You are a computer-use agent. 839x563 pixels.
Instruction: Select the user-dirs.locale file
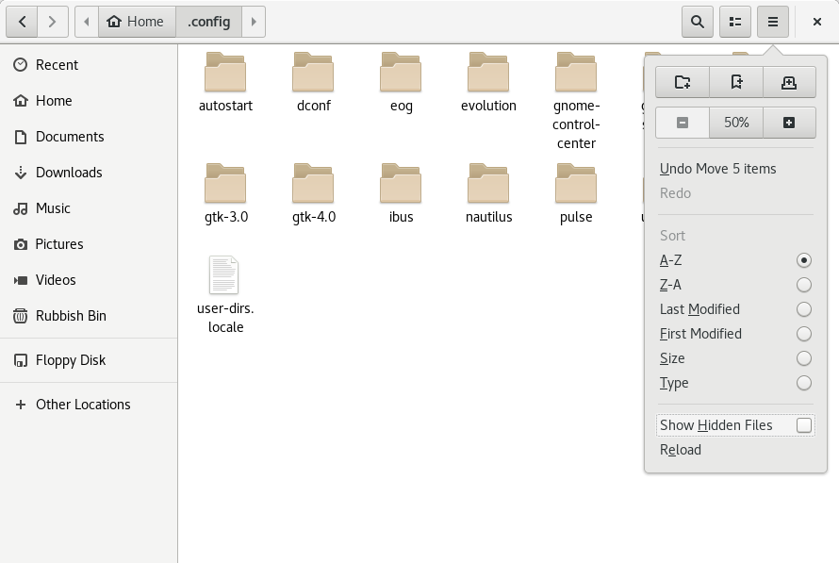[224, 293]
